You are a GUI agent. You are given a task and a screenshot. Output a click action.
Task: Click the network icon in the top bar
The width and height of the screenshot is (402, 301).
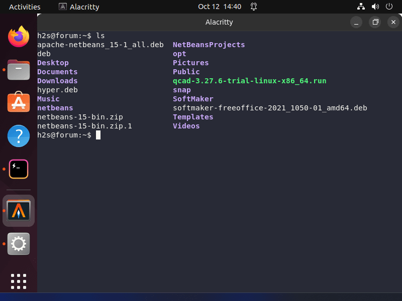[x=360, y=7]
